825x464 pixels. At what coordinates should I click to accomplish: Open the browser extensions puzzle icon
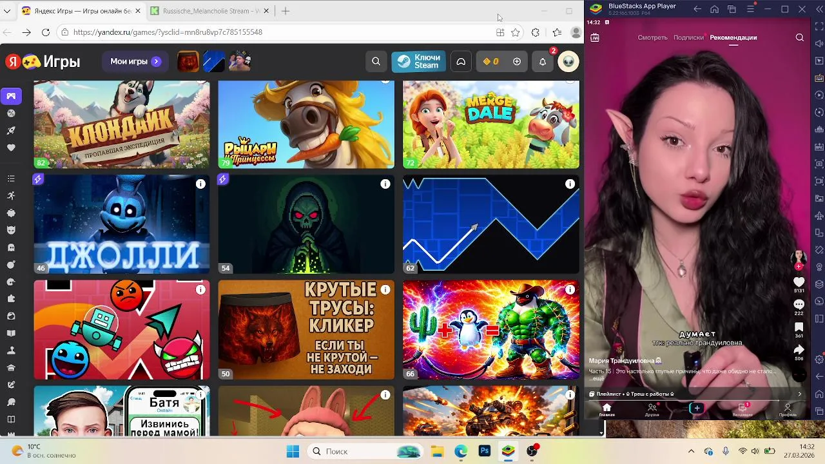[x=536, y=32]
